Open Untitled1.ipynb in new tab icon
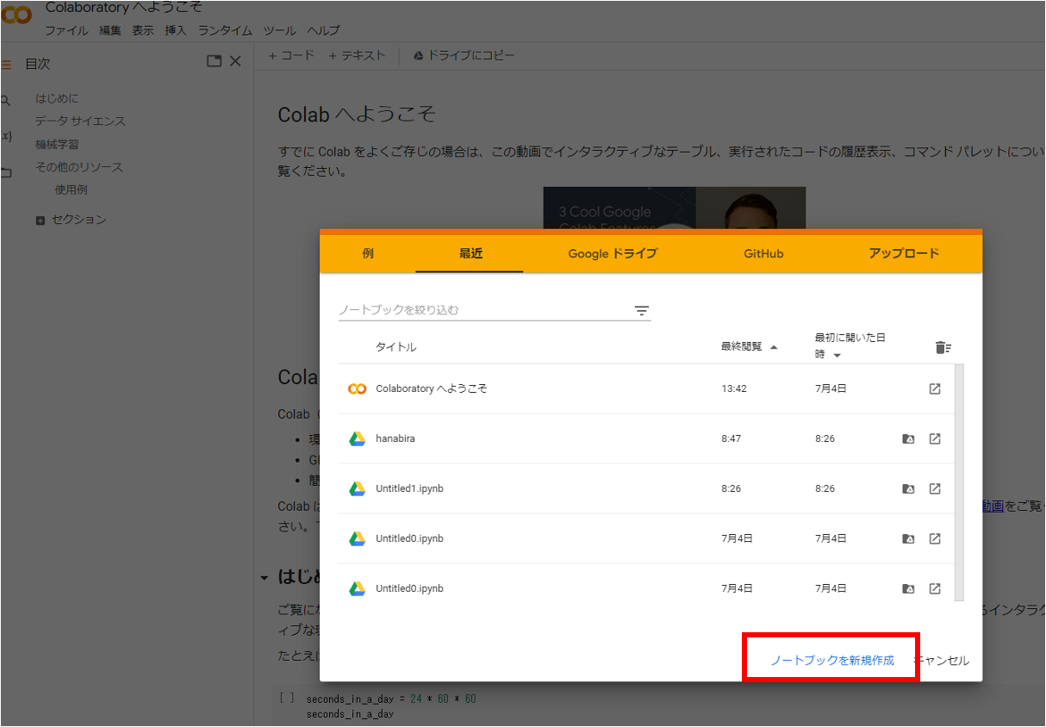 pos(935,489)
